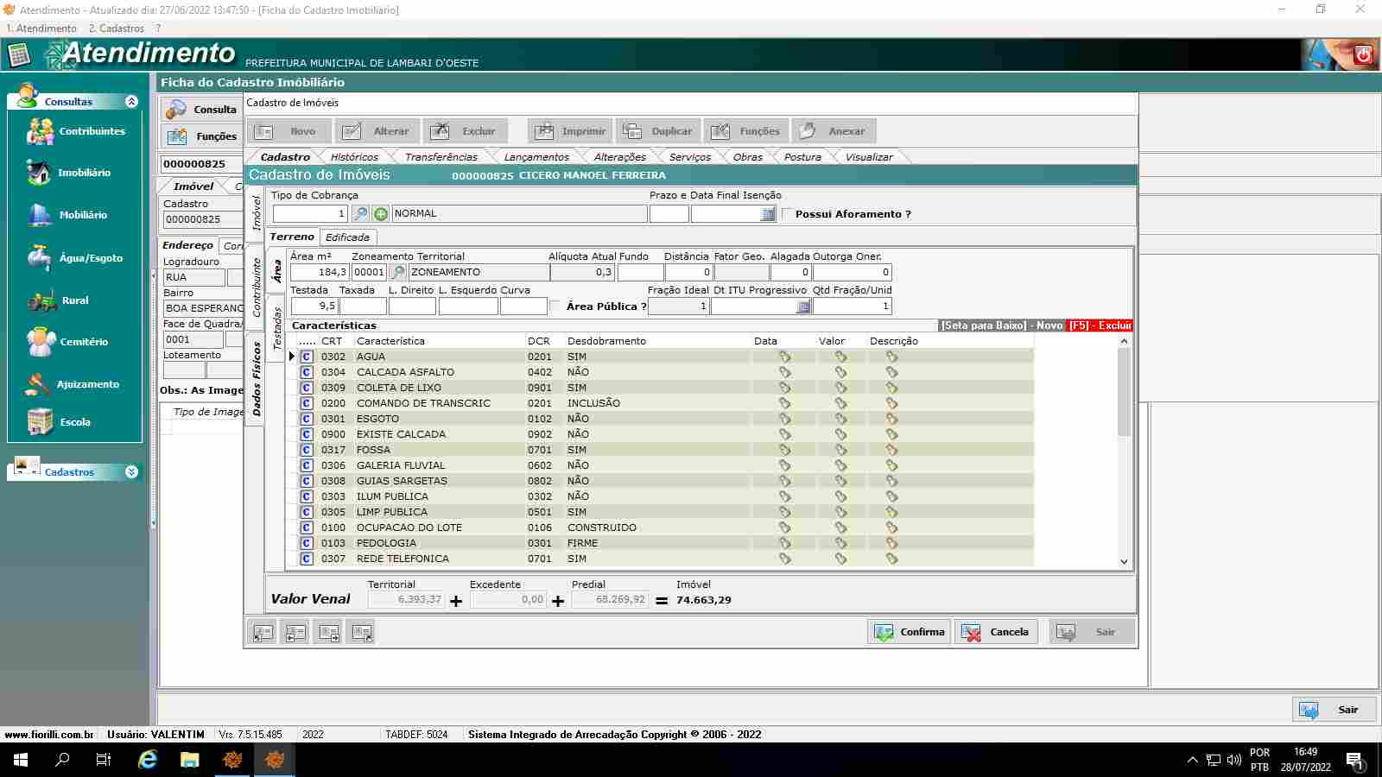Screen dimensions: 1382x777
Task: Click the Confirma button
Action: coord(909,632)
